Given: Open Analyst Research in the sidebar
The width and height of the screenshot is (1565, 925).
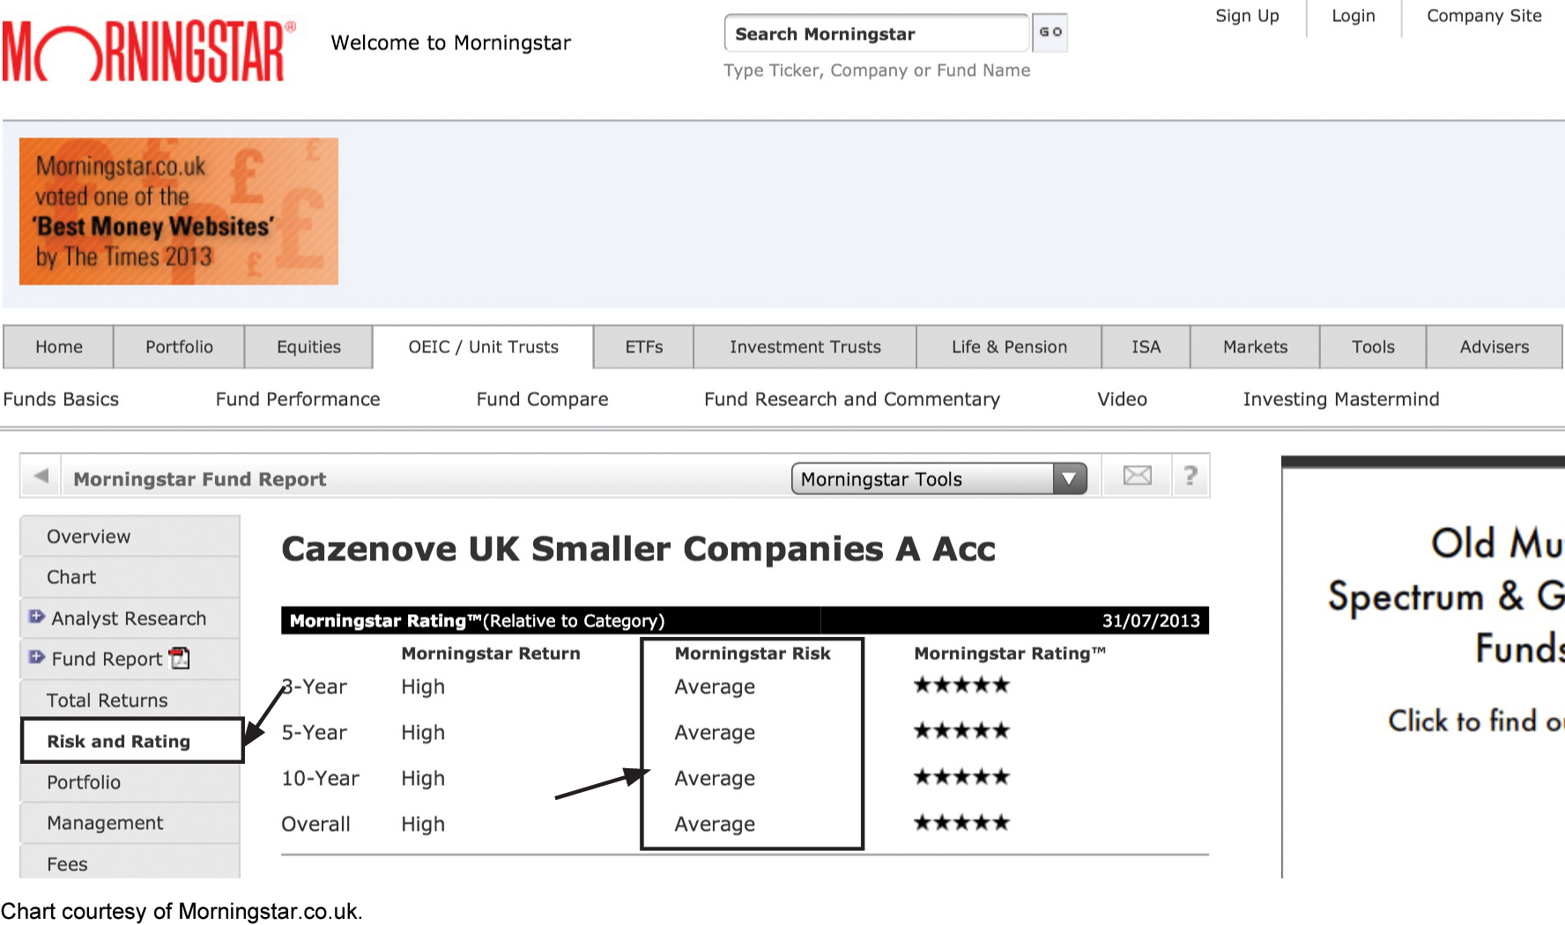Looking at the screenshot, I should [x=130, y=618].
